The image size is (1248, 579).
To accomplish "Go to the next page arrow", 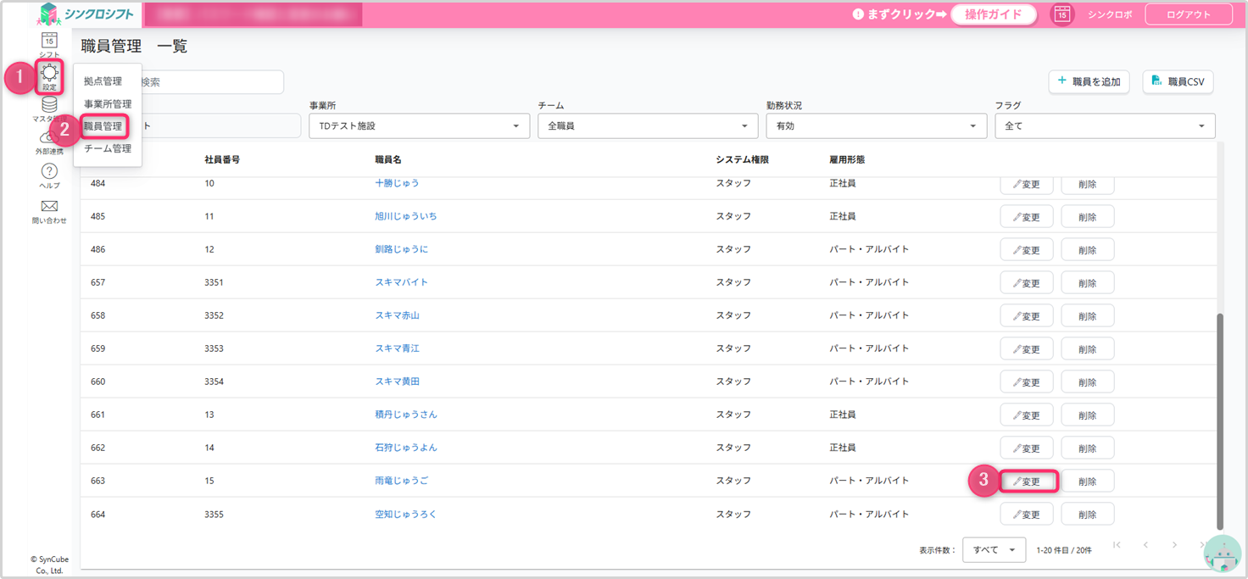I will (1174, 545).
